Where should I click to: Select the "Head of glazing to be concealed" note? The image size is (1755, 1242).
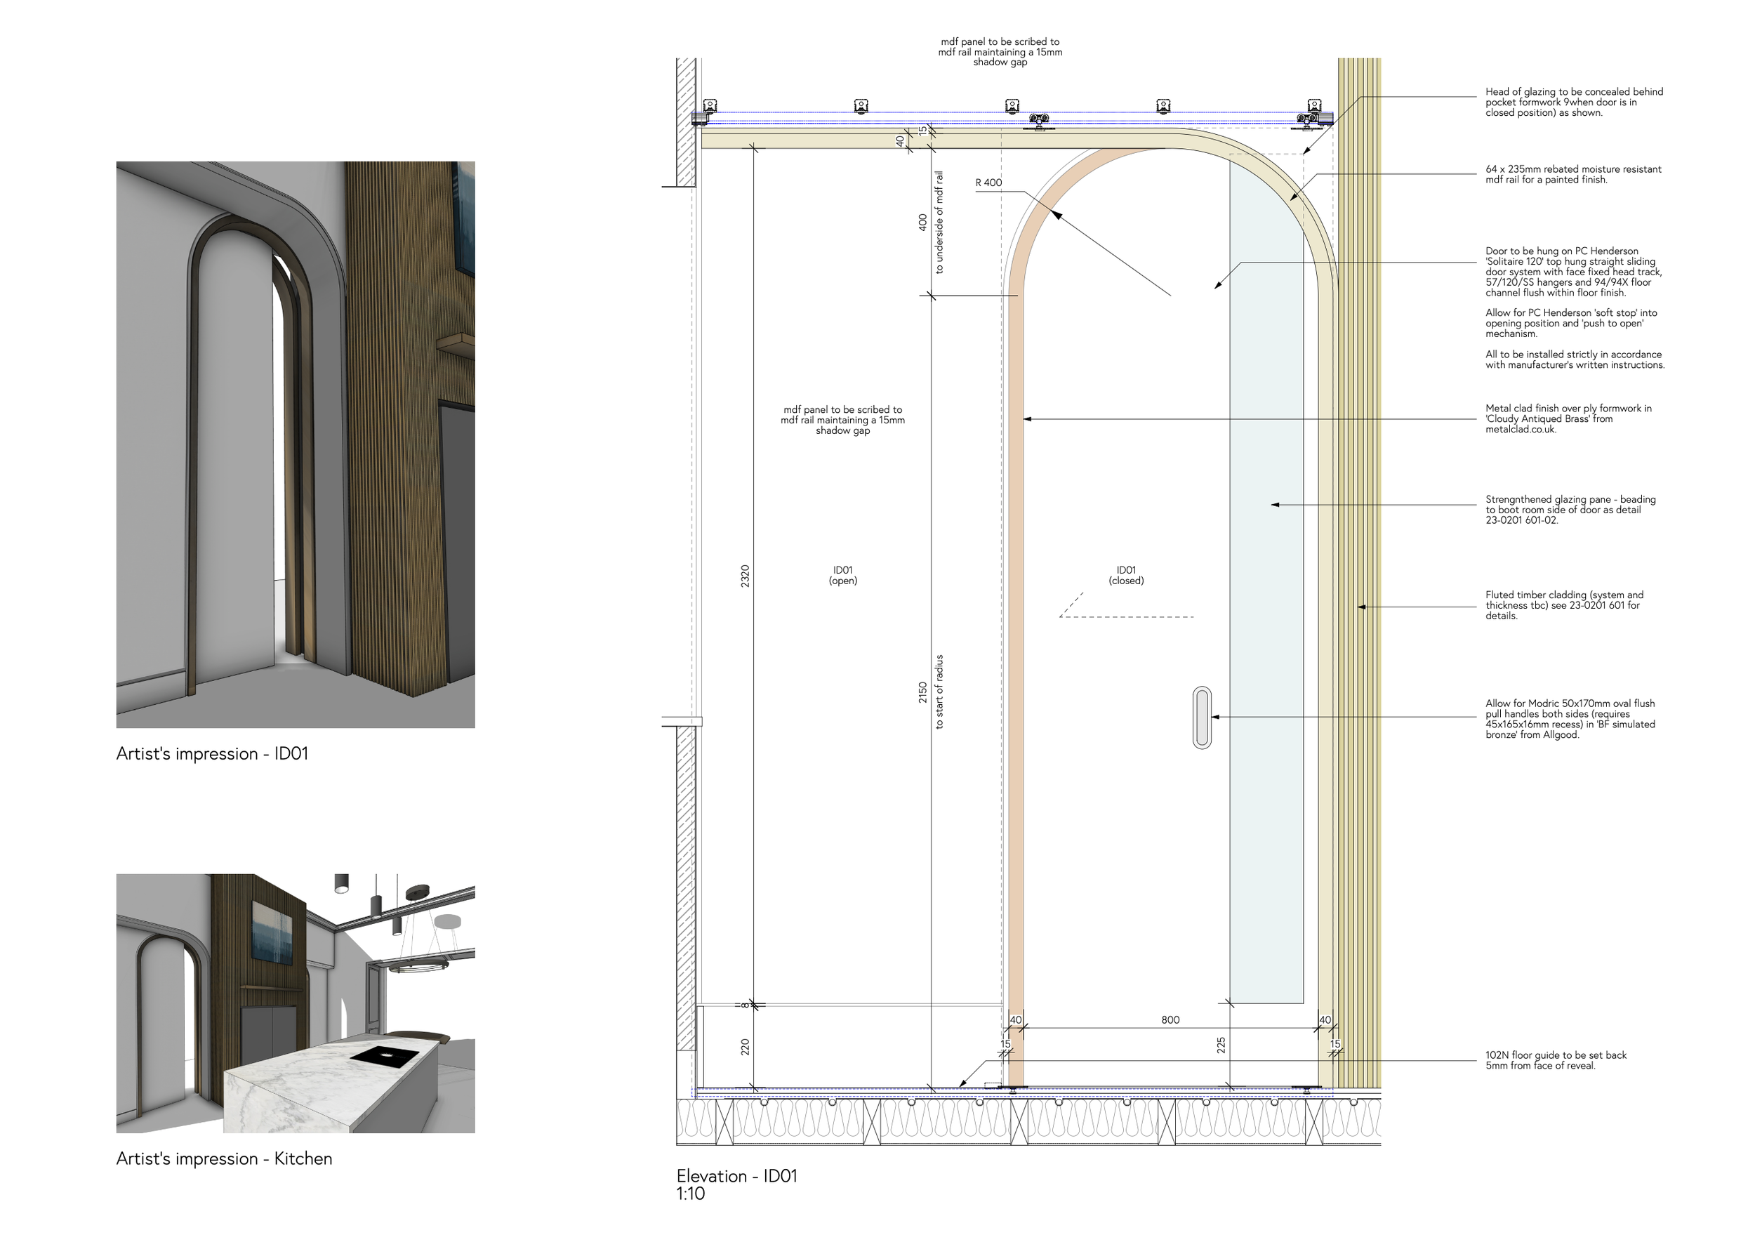point(1574,102)
